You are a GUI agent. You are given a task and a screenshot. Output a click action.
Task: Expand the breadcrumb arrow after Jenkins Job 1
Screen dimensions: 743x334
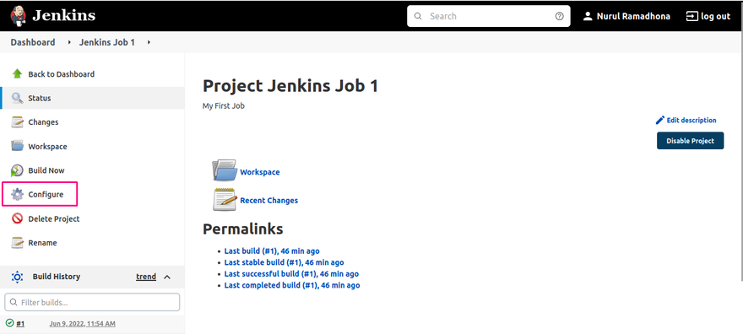click(x=149, y=42)
